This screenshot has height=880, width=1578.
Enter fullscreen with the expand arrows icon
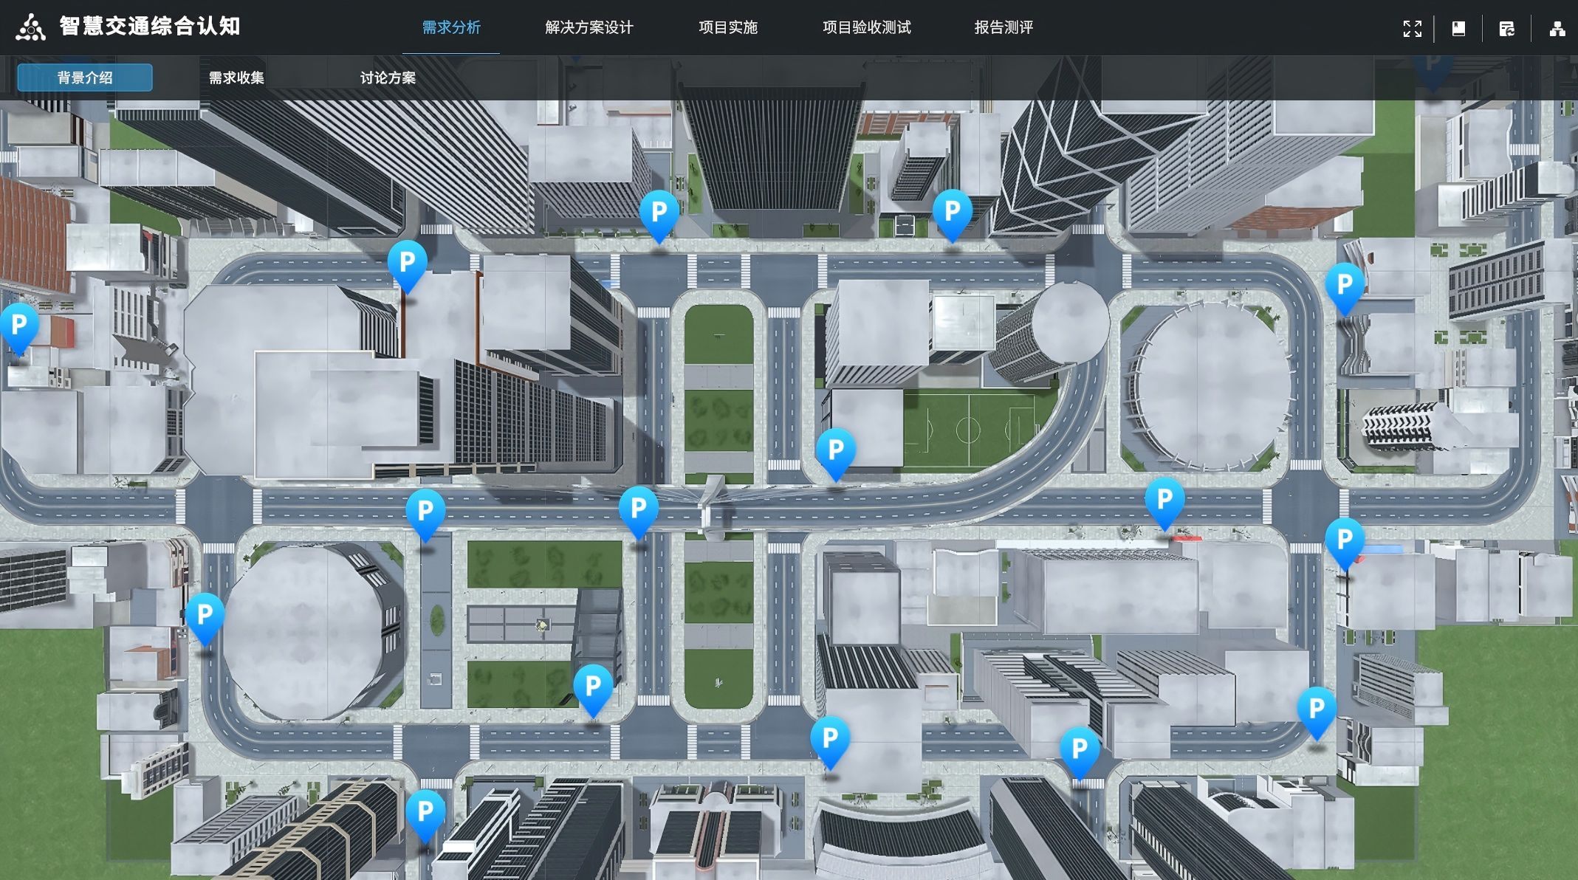point(1412,29)
